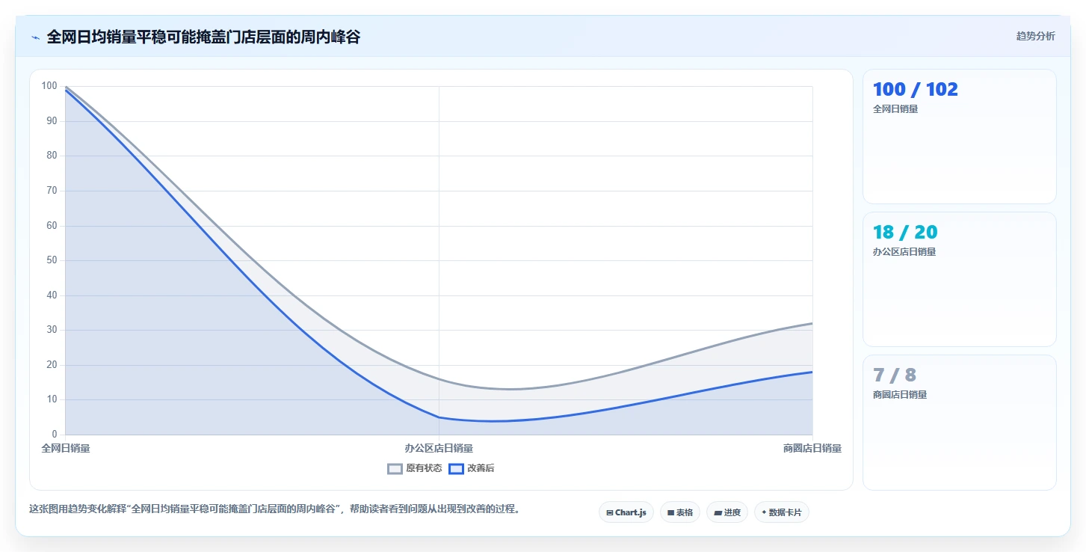Click the 商圈店日销量 x-axis label
The height and width of the screenshot is (552, 1086).
pyautogui.click(x=812, y=448)
